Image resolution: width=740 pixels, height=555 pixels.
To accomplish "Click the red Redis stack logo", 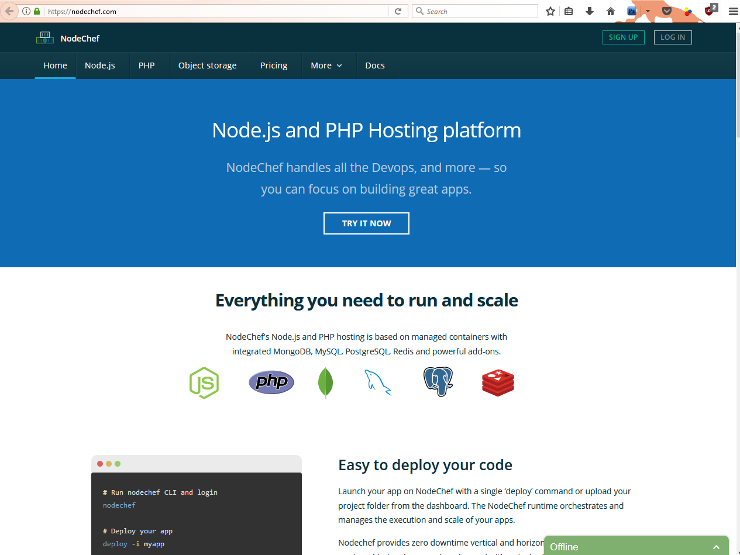I will coord(498,382).
